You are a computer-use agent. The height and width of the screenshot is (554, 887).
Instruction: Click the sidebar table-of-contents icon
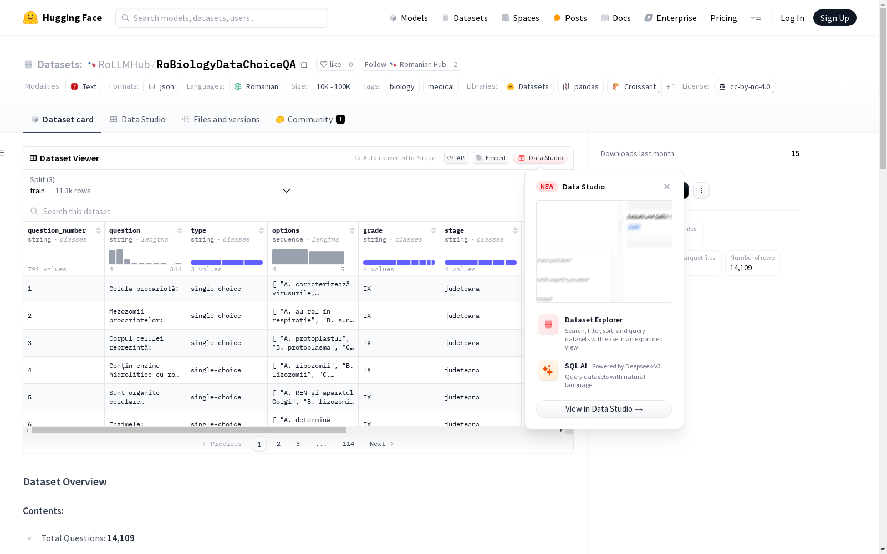click(3, 153)
